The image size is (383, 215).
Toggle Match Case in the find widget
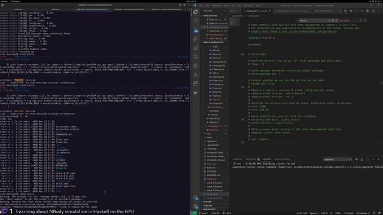(329, 21)
